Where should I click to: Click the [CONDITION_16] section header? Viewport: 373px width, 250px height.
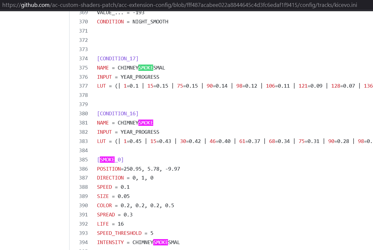[x=118, y=114]
